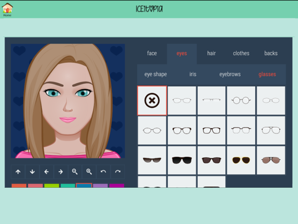Switch to the hair tab
The image size is (298, 224).
tap(211, 54)
